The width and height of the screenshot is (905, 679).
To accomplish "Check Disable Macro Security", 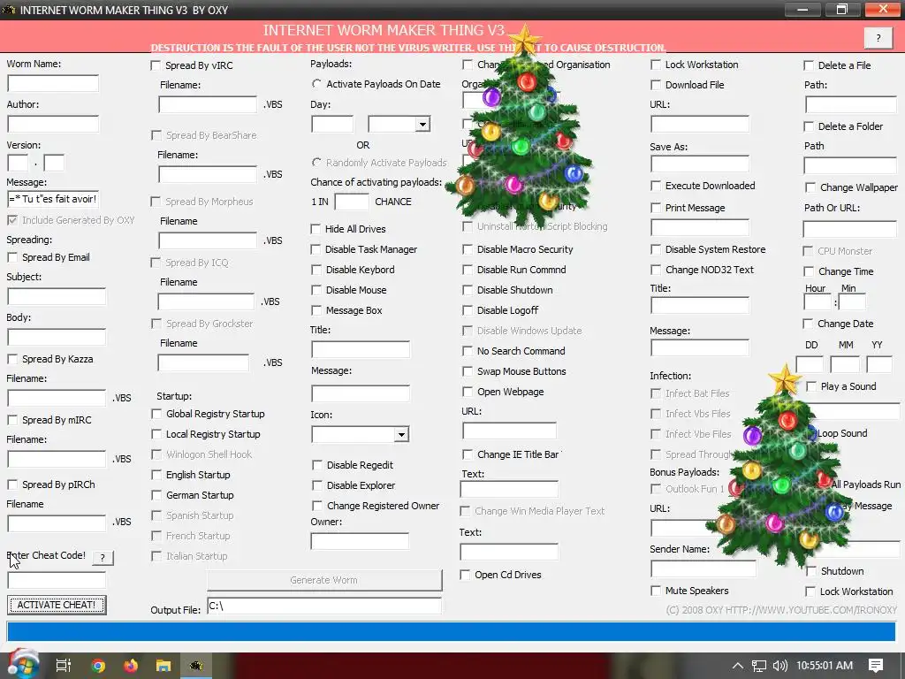I will click(x=468, y=249).
